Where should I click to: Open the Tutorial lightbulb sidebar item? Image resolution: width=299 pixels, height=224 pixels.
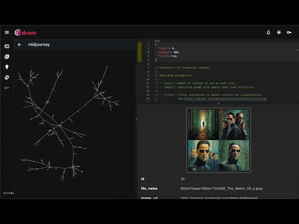(x=7, y=67)
